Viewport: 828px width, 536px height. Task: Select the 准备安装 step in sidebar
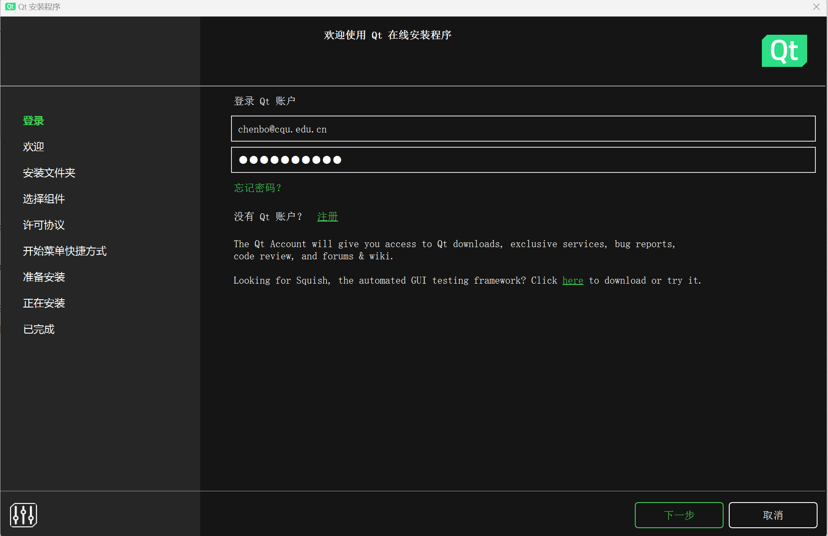pos(44,277)
